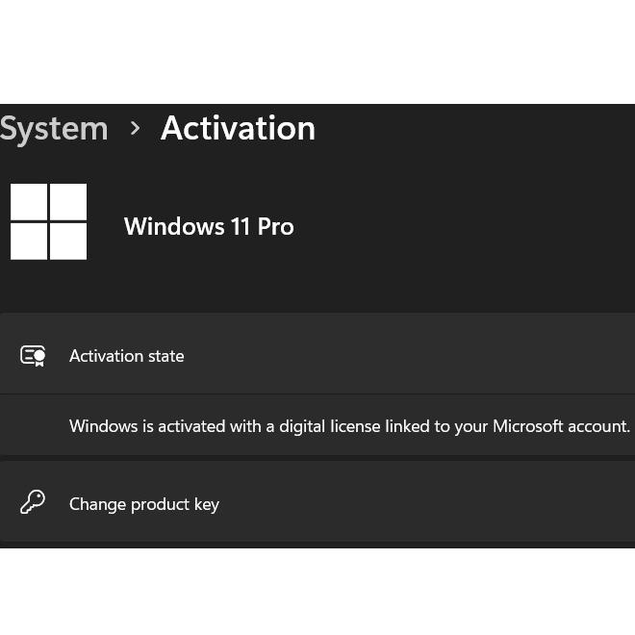Click the bottom-right pane of Windows logo
Screen dimensions: 635x635
(68, 241)
